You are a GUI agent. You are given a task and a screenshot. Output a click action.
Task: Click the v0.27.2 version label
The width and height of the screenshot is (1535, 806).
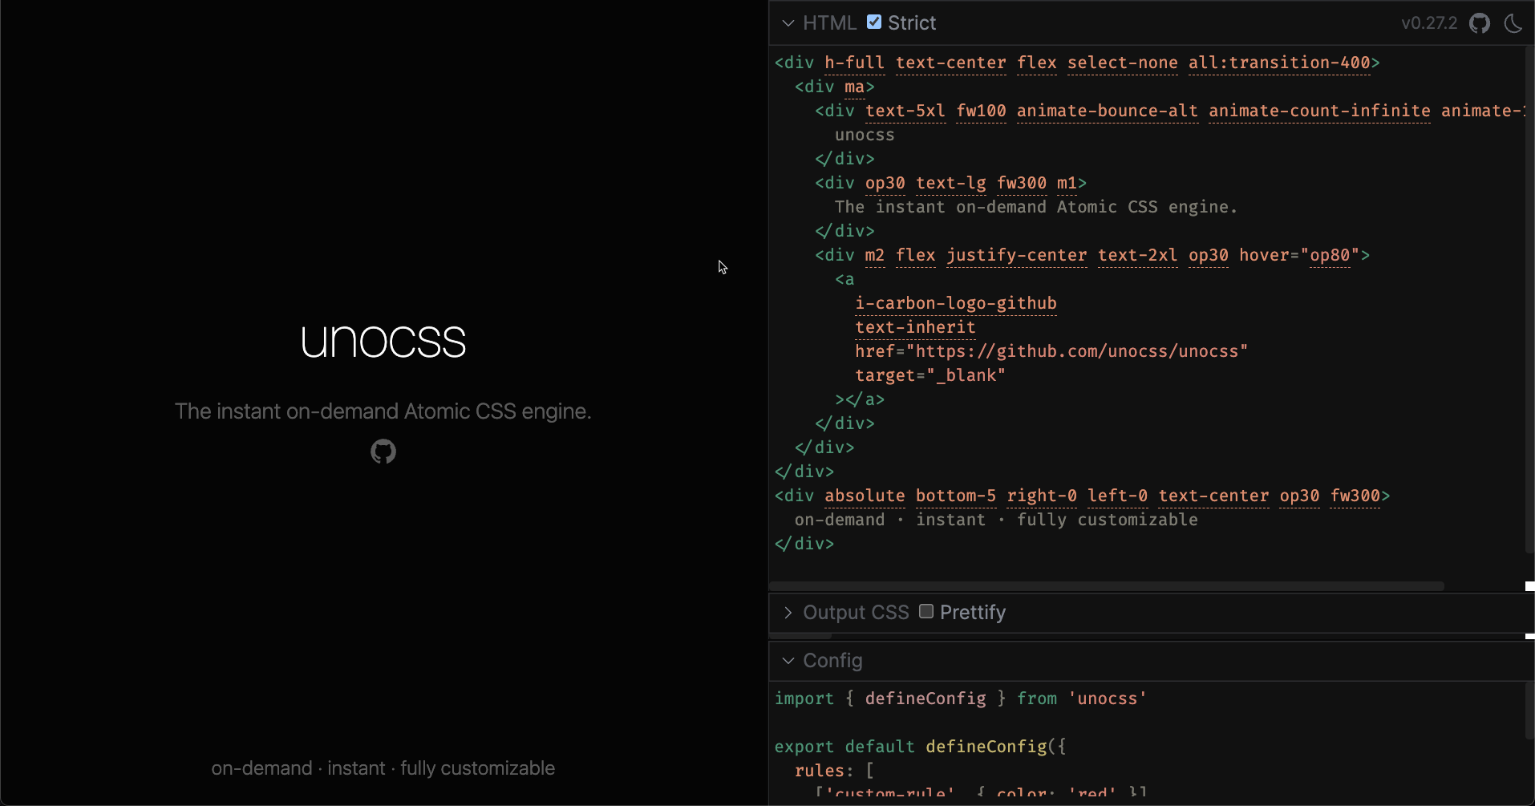pyautogui.click(x=1429, y=23)
